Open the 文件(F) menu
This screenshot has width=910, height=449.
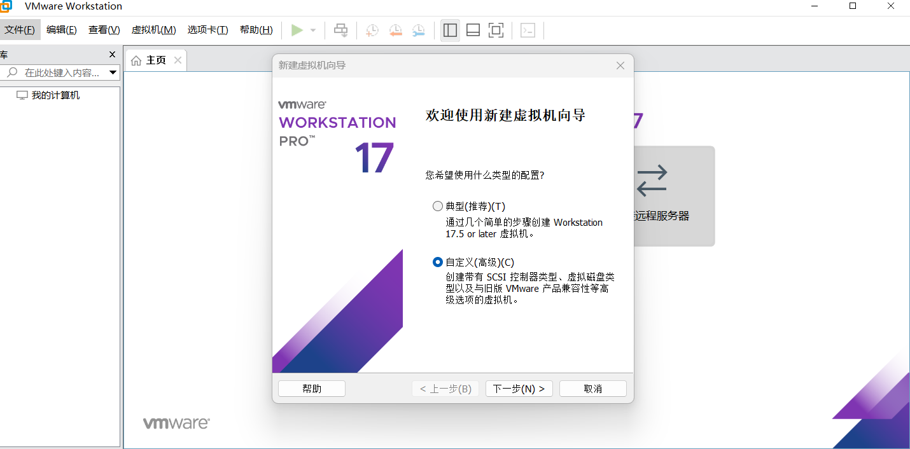pyautogui.click(x=20, y=30)
